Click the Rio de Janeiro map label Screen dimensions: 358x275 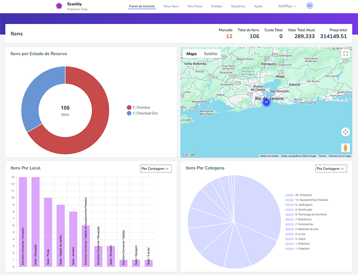[x=269, y=98]
